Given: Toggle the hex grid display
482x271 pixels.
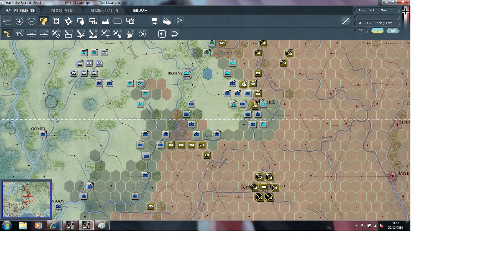Looking at the screenshot, I should (44, 21).
